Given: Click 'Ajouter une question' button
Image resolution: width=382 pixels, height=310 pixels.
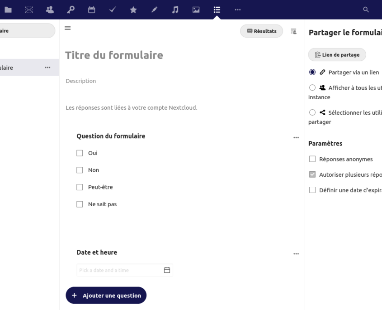Looking at the screenshot, I should pyautogui.click(x=106, y=295).
